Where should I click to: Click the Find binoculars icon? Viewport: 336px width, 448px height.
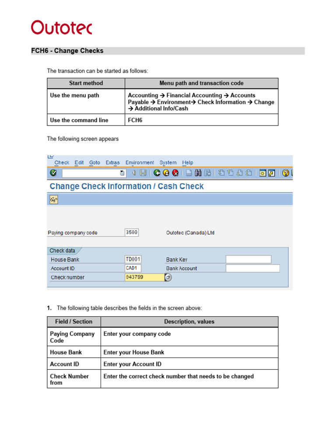198,173
